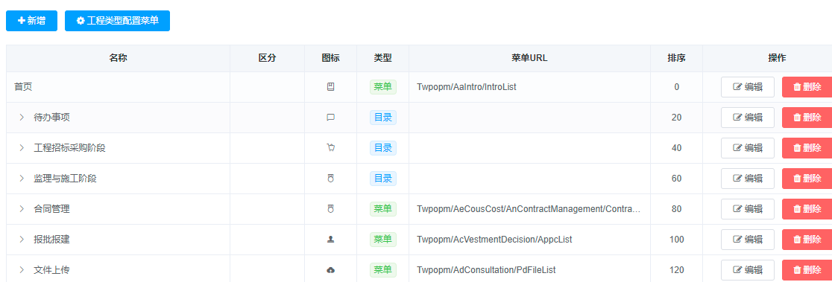Image resolution: width=832 pixels, height=282 pixels.
Task: Click the 名称 column header
Action: pyautogui.click(x=118, y=58)
